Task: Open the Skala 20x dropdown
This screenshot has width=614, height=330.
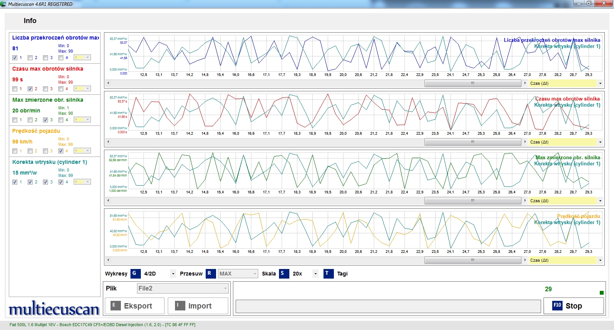Action: [315, 274]
